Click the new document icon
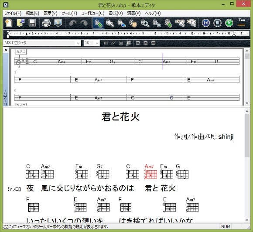Screen dimensions: 253x232 click(9, 23)
